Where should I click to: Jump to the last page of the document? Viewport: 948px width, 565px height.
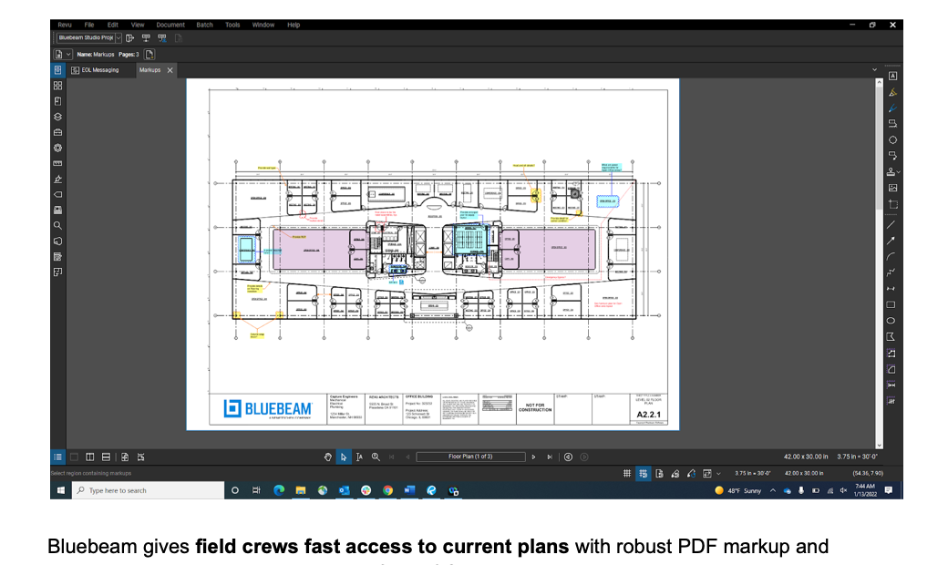(x=549, y=456)
